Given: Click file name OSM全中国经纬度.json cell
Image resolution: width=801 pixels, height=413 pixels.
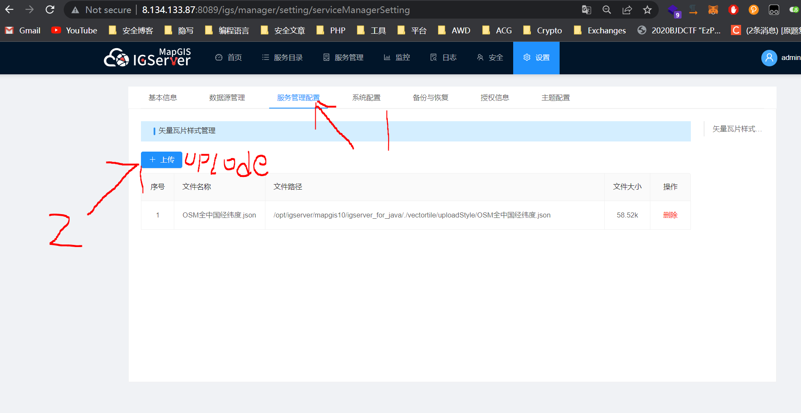Looking at the screenshot, I should [219, 215].
